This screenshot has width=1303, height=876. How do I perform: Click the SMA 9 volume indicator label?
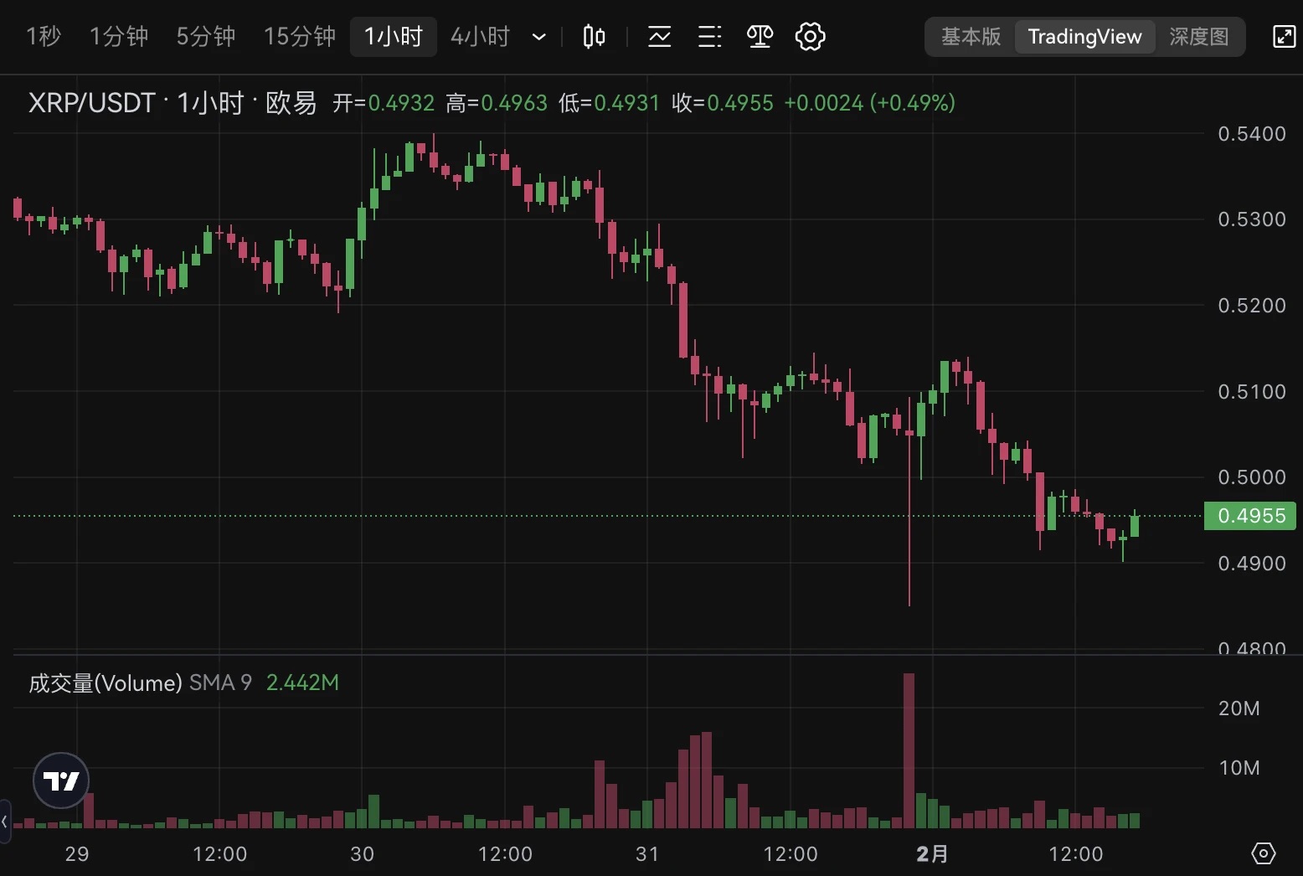[x=219, y=683]
